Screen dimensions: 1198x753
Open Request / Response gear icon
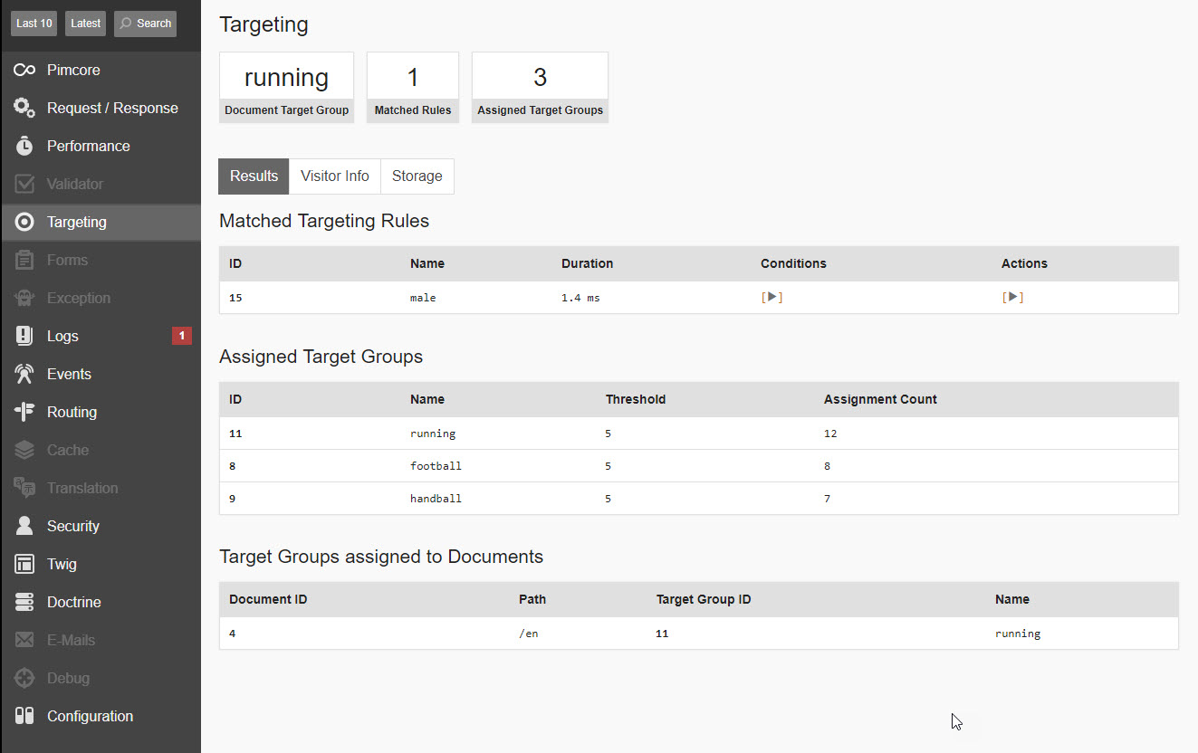pyautogui.click(x=24, y=108)
